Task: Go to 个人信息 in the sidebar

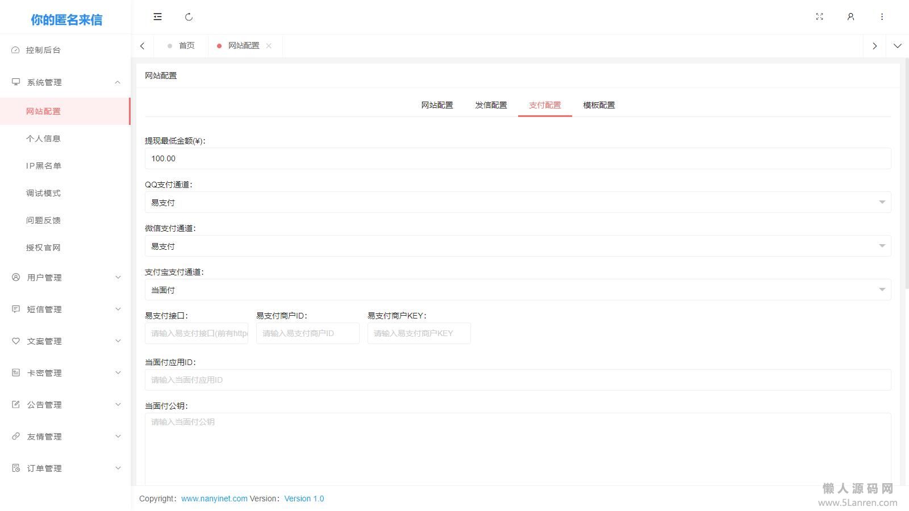Action: coord(43,139)
